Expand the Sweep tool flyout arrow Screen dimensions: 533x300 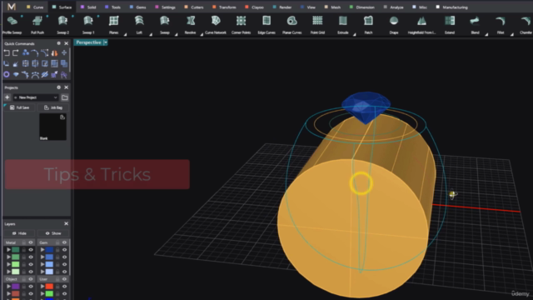pos(176,34)
